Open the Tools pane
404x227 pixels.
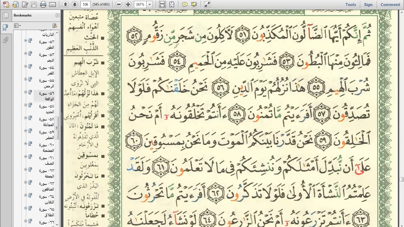pyautogui.click(x=351, y=4)
